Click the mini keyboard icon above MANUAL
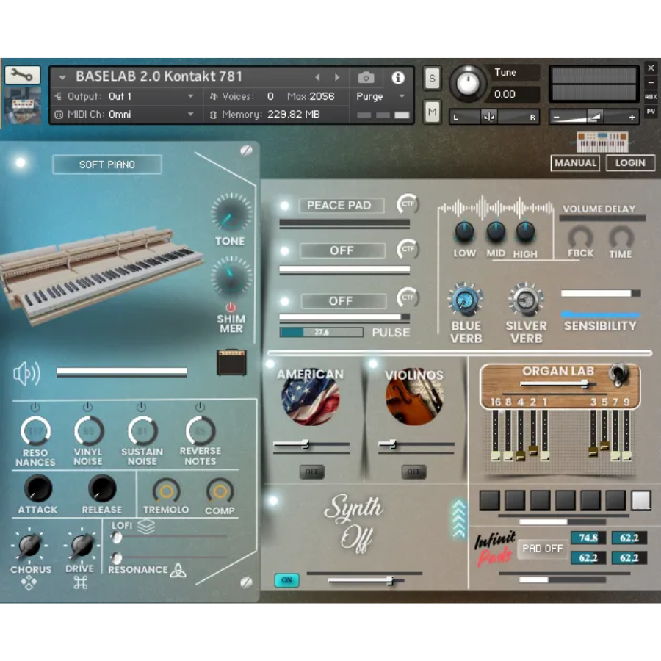 point(602,142)
